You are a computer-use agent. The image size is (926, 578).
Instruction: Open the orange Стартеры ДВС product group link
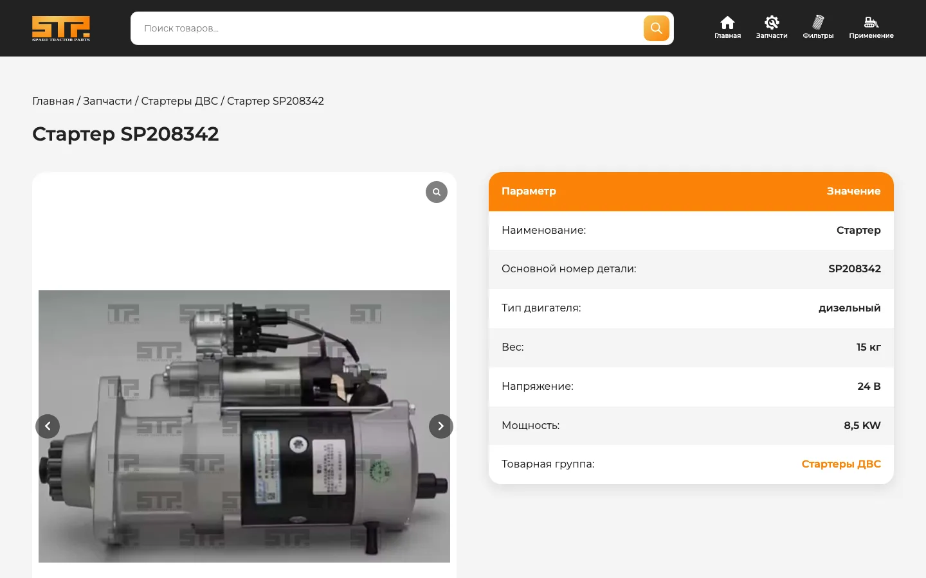(x=841, y=464)
